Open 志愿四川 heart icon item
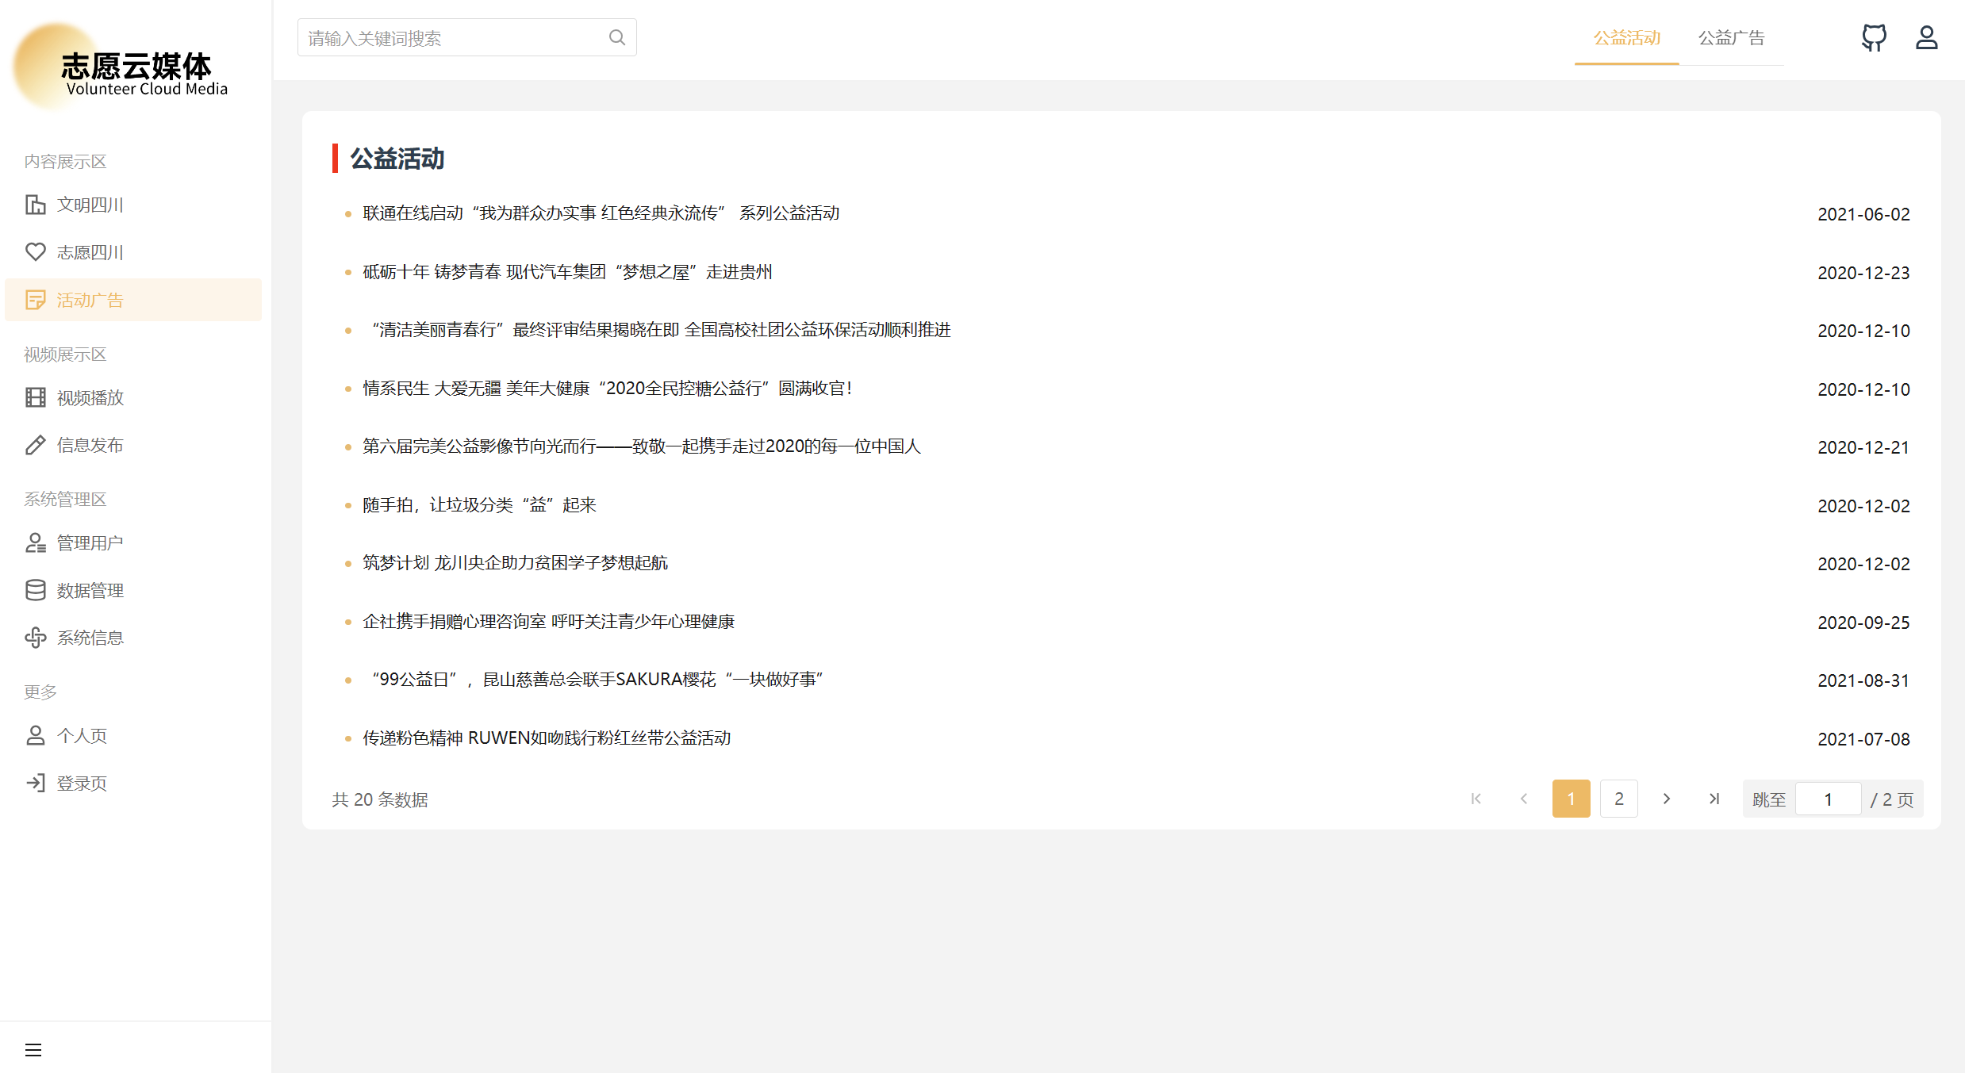Image resolution: width=1965 pixels, height=1073 pixels. [x=90, y=252]
